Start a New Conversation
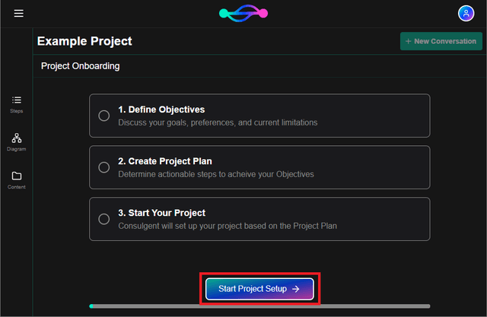Viewport: 487px width, 317px height. [x=441, y=41]
